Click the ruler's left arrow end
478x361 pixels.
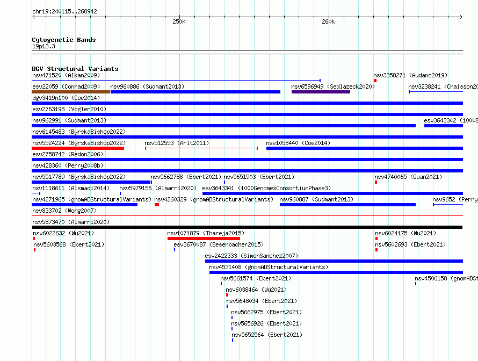pyautogui.click(x=33, y=17)
